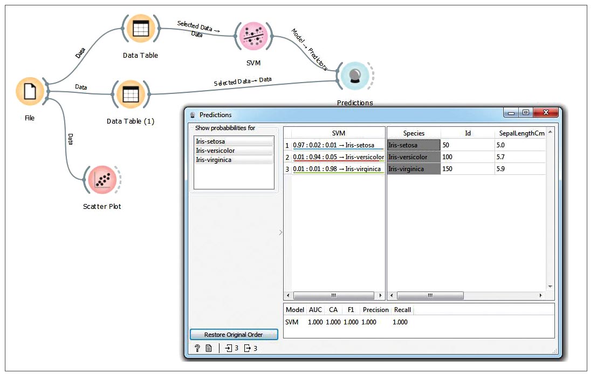Open the Predictions widget node
The width and height of the screenshot is (597, 380).
(x=355, y=75)
